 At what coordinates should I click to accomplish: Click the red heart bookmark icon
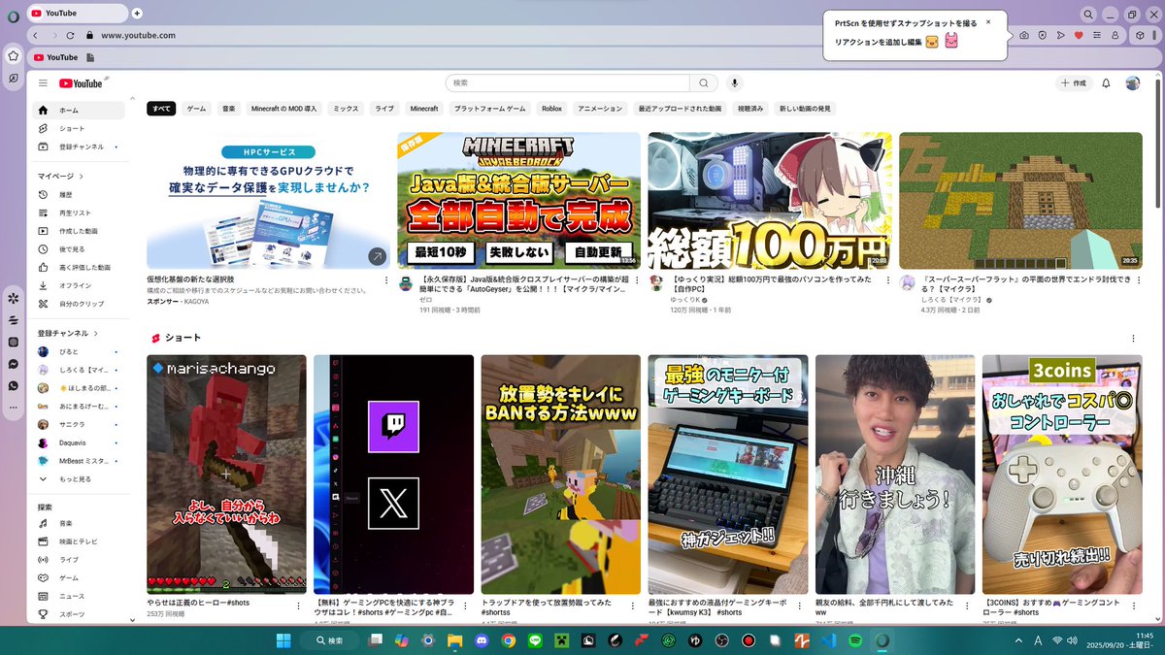pos(1078,35)
